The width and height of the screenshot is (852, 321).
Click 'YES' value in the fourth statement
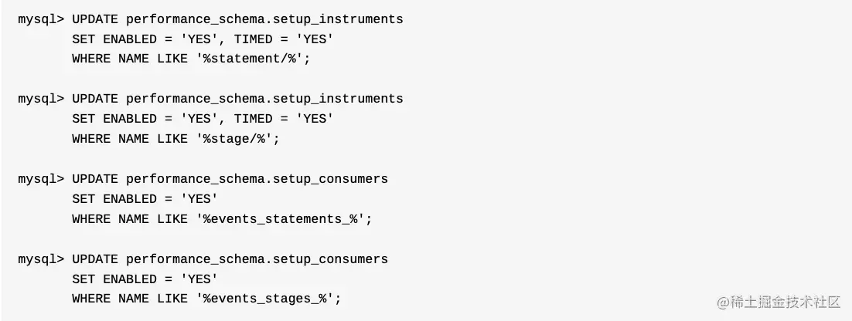pyautogui.click(x=199, y=279)
